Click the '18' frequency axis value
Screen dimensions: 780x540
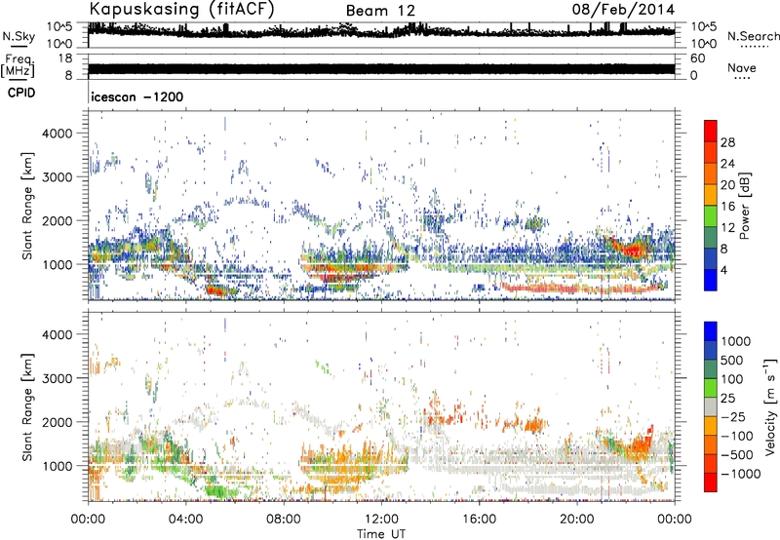click(65, 58)
